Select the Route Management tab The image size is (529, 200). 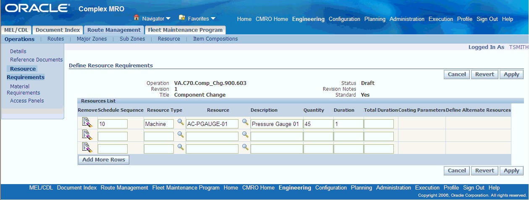pyautogui.click(x=114, y=30)
